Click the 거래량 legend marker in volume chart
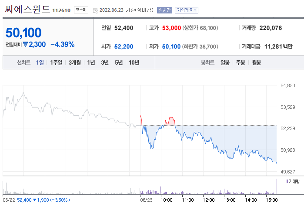304x206 pixels. tap(287, 181)
